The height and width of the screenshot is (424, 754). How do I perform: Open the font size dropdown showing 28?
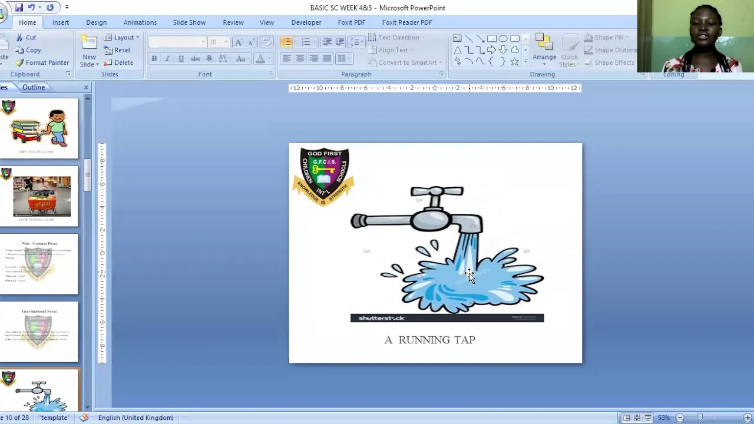226,42
